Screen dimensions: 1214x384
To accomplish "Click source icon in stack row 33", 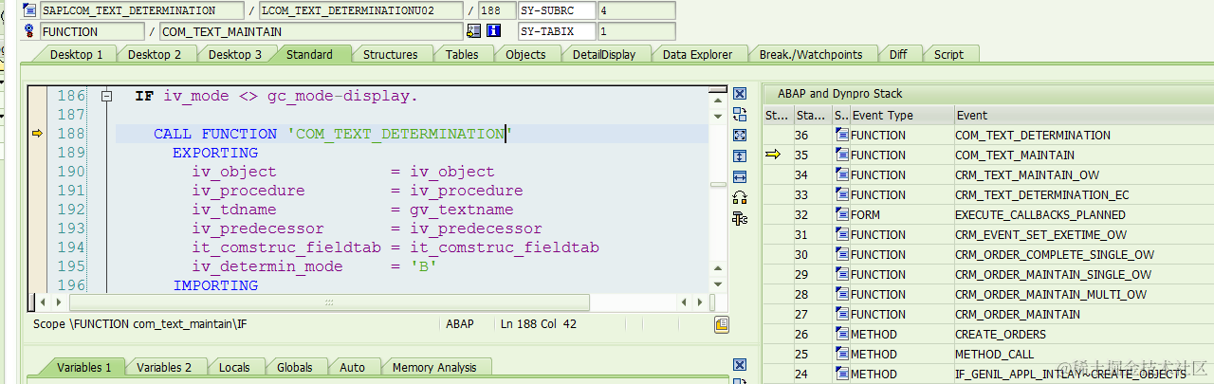I will (841, 195).
